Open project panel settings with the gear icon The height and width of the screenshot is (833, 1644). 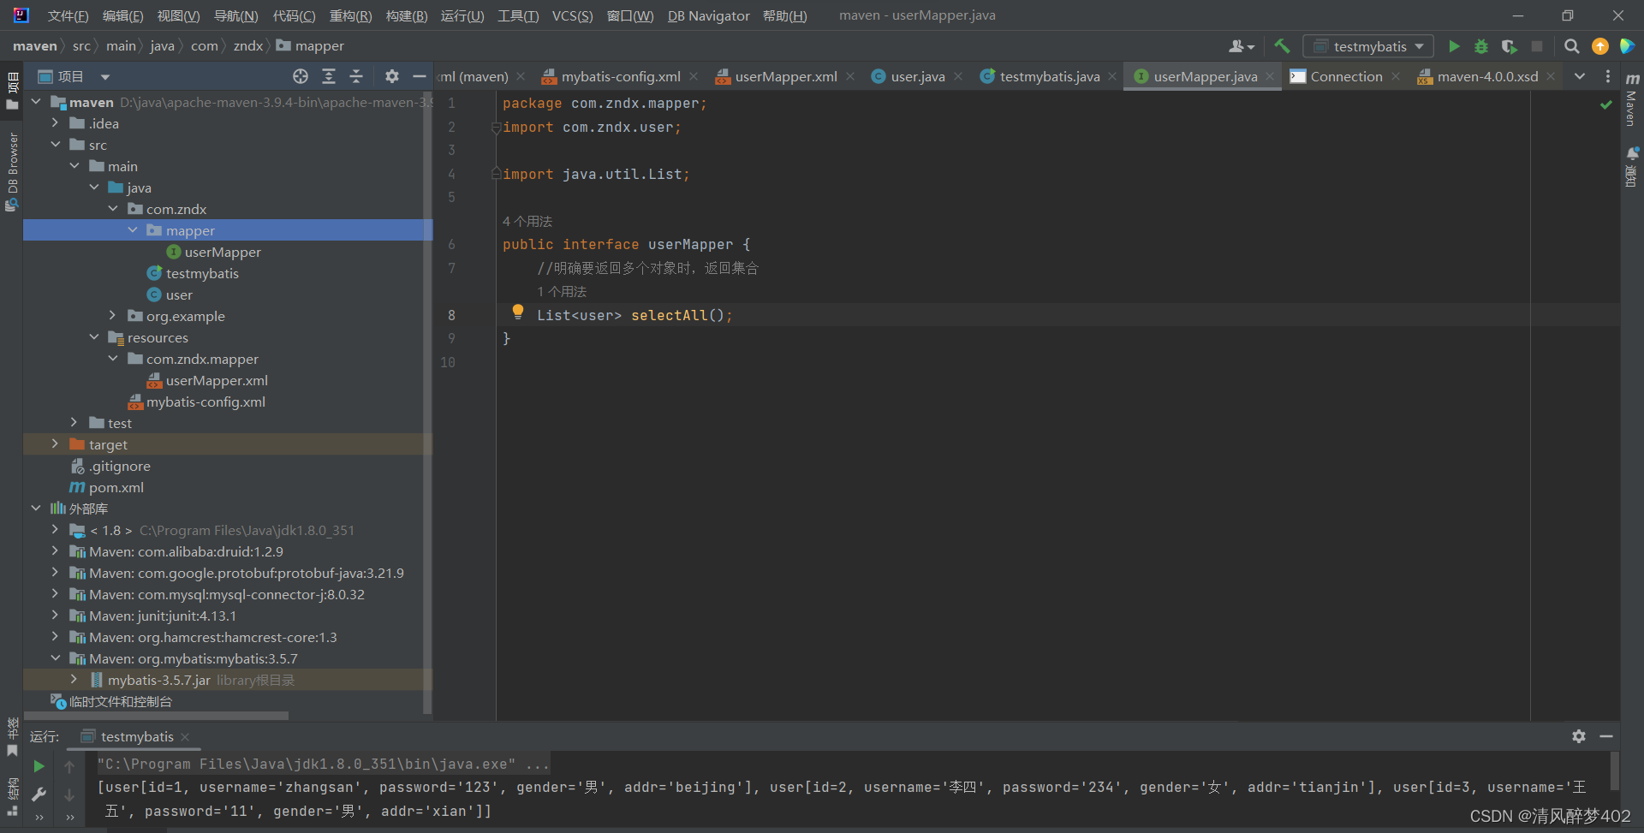[392, 76]
